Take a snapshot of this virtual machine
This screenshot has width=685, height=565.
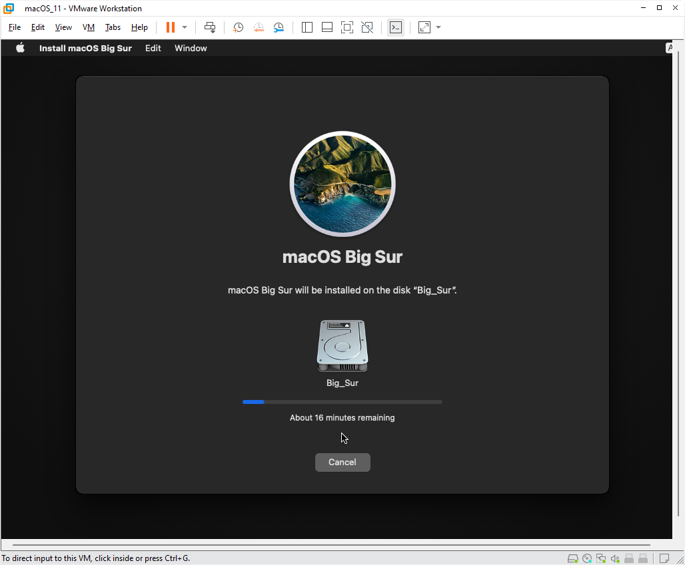[238, 27]
